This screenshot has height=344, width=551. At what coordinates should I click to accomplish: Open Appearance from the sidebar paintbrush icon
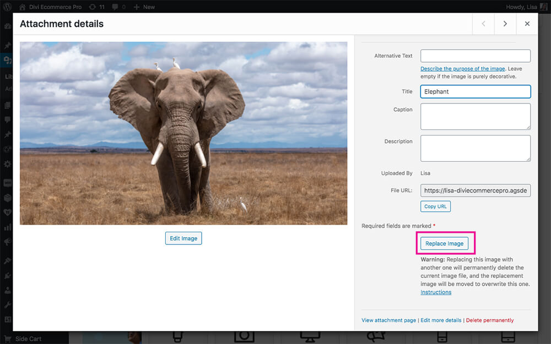(x=7, y=261)
